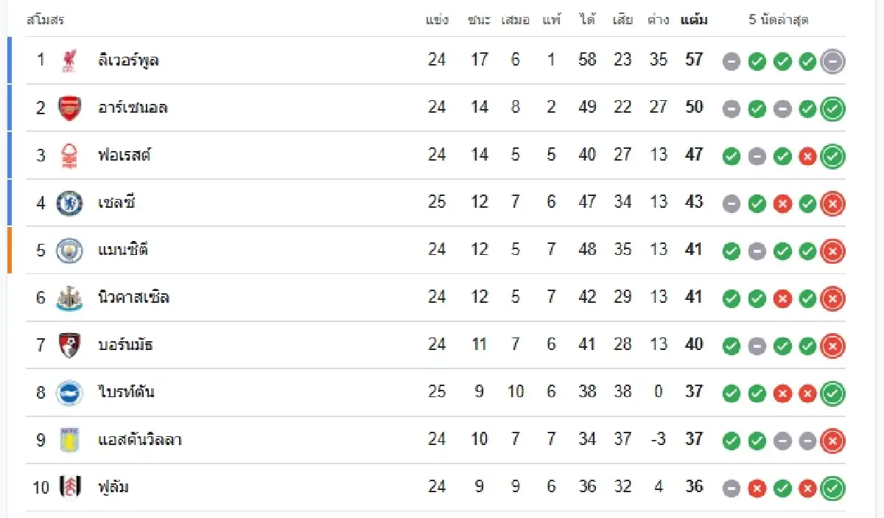Click the 5 นัดล่าสุด column header
The image size is (884, 518).
click(x=778, y=20)
